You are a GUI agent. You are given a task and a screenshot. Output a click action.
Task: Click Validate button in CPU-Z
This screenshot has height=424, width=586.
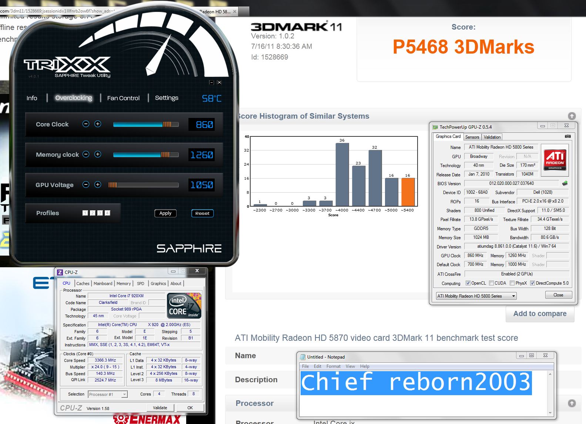(x=160, y=408)
